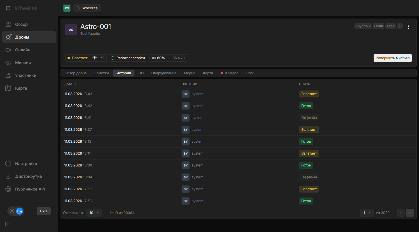419x232 pixels.
Task: Open the Дроны section in sidebar
Action: click(29, 37)
